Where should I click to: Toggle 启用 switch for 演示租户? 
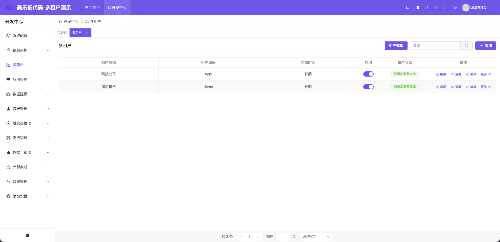point(368,87)
